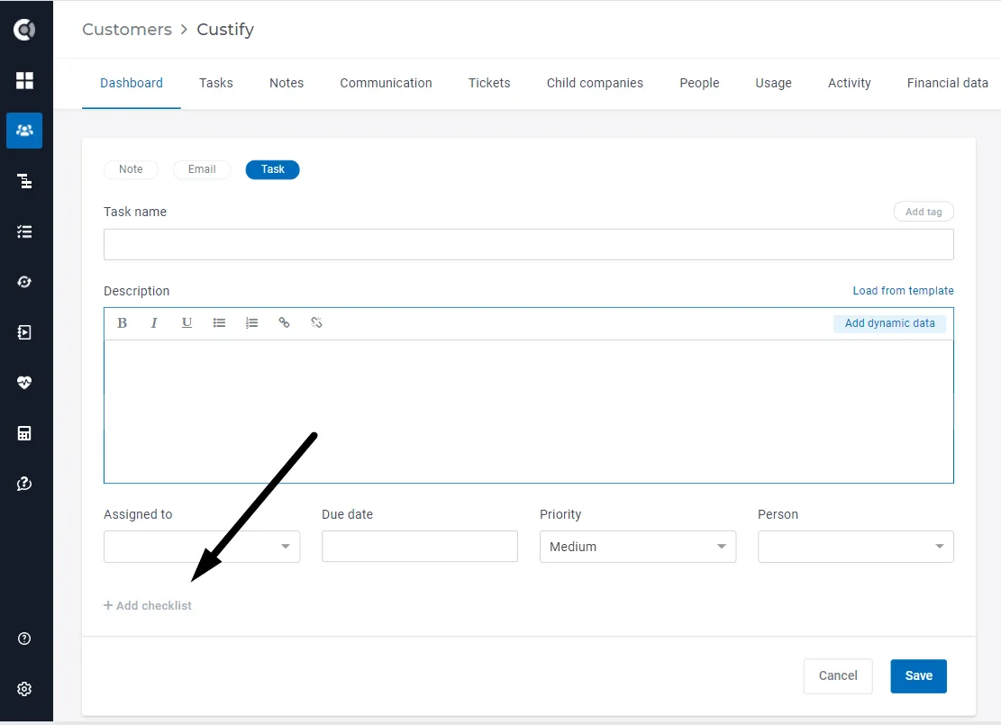Viewport: 1001px width, 725px height.
Task: Expand the Person dropdown
Action: [855, 547]
